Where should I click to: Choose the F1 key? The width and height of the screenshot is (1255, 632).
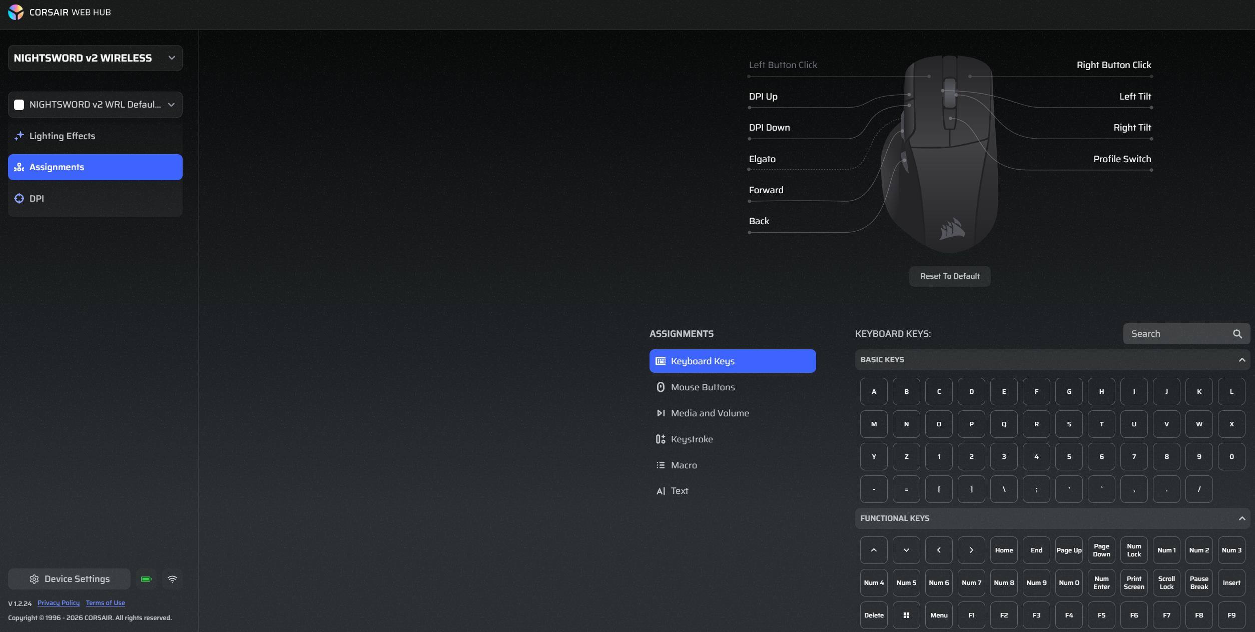click(971, 615)
